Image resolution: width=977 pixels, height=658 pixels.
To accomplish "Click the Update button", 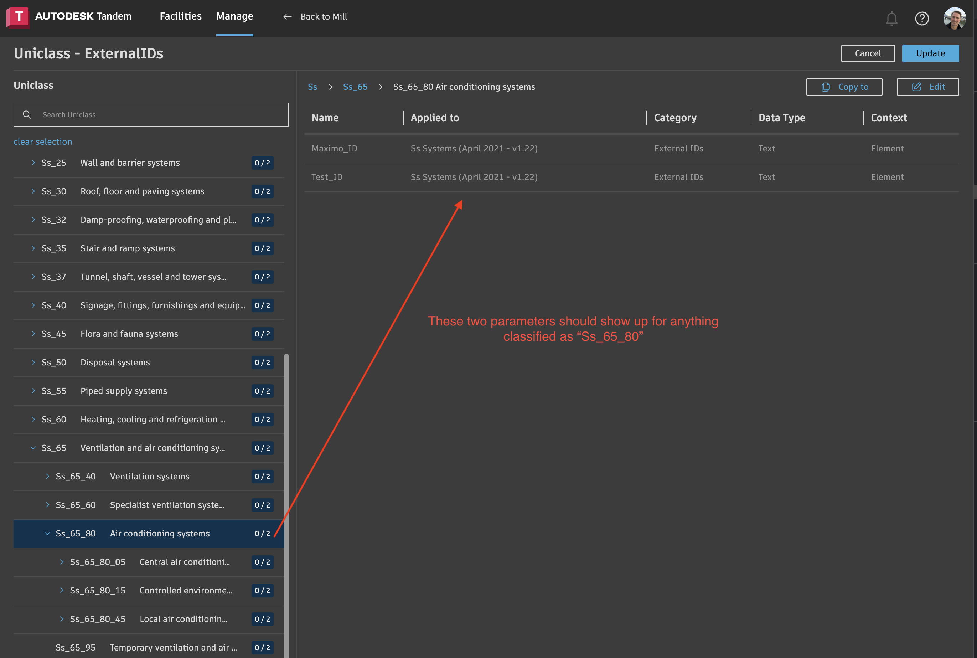I will tap(930, 53).
